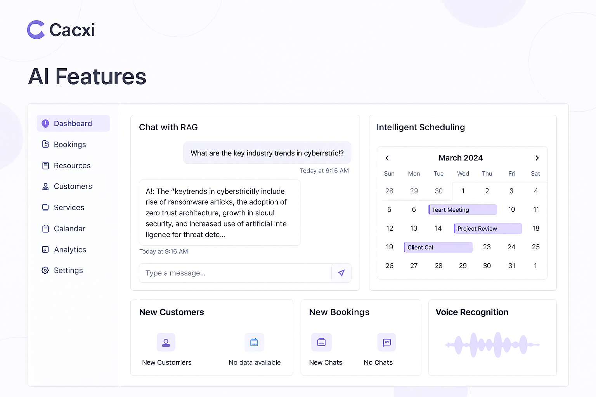Select grayed-out date 28 of previous month
Screen dimensions: 596x397
click(x=389, y=191)
